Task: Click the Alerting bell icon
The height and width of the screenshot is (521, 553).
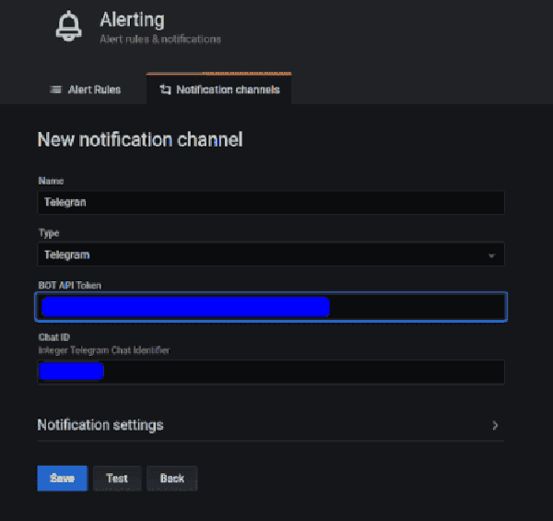Action: (69, 26)
